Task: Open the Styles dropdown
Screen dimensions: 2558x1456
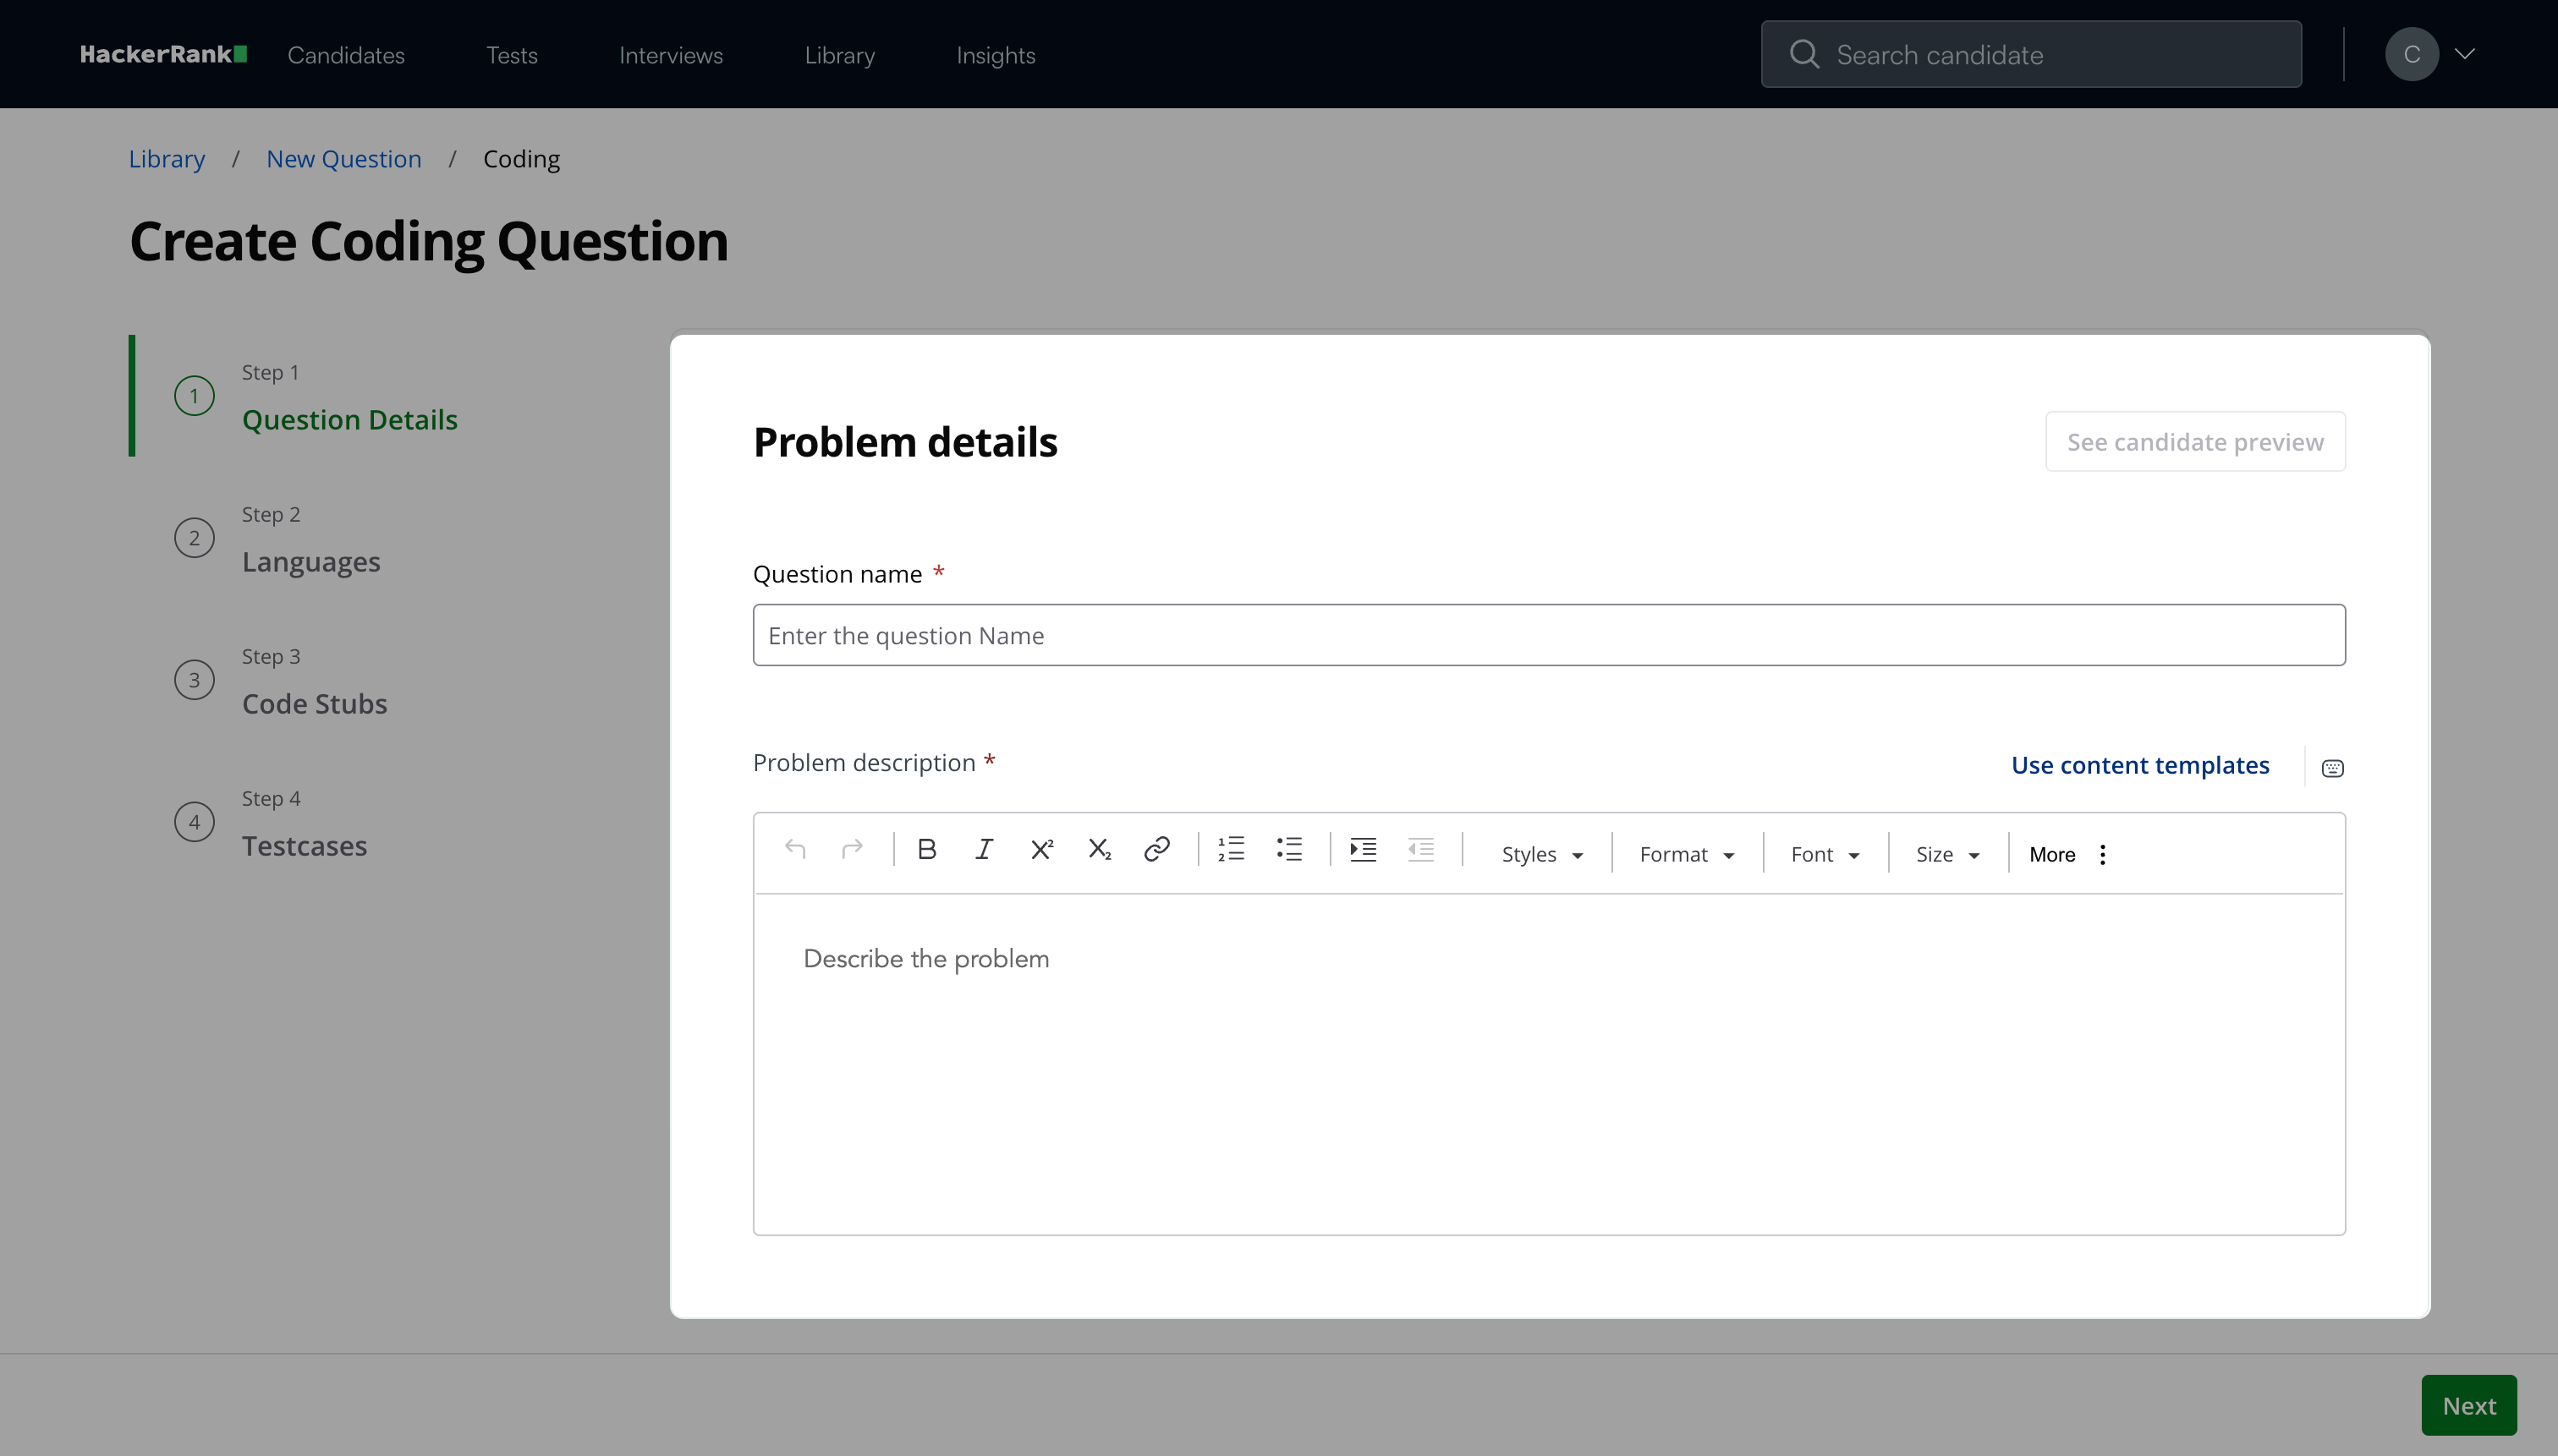Action: [x=1540, y=855]
